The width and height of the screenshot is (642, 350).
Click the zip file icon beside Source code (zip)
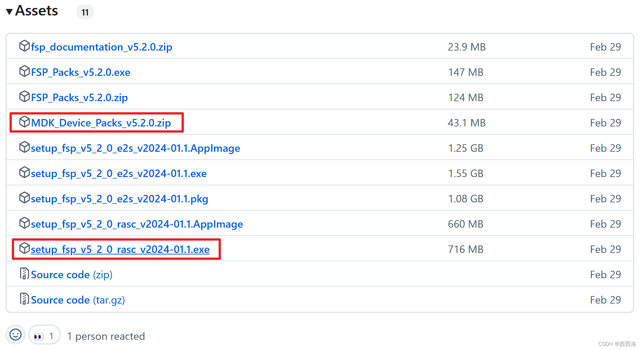24,274
